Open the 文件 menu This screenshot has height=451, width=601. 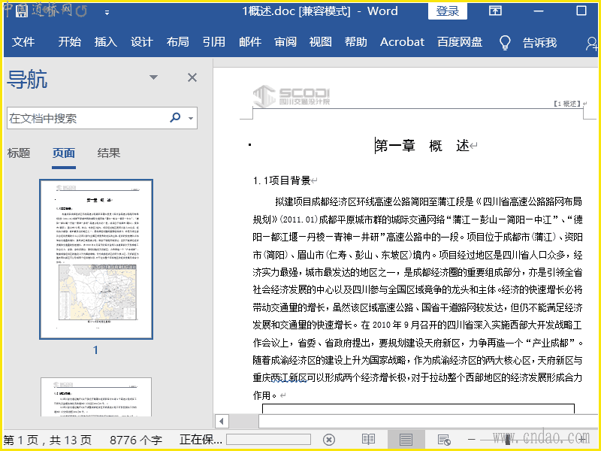click(23, 41)
